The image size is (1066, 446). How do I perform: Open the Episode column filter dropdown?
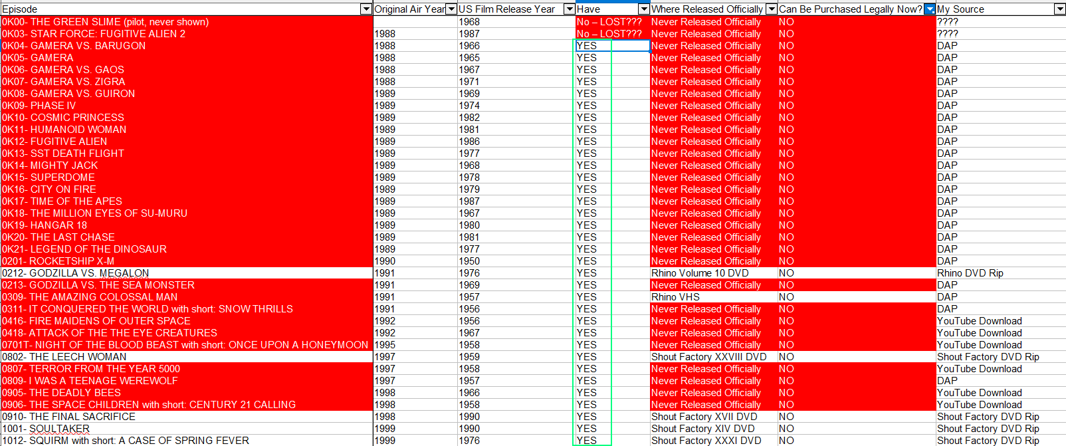pyautogui.click(x=366, y=9)
